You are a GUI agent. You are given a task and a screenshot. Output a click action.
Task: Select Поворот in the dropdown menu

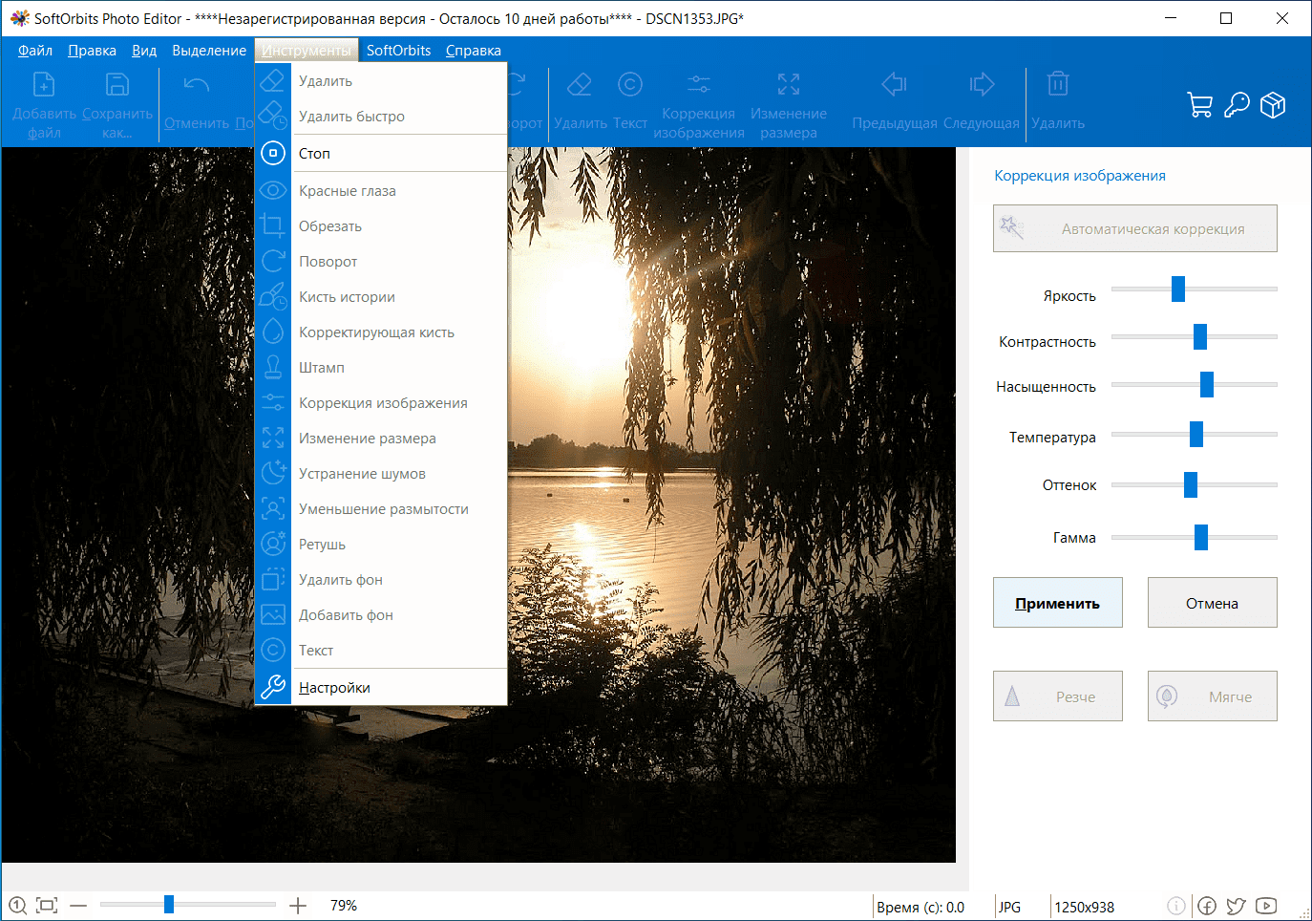point(381,262)
